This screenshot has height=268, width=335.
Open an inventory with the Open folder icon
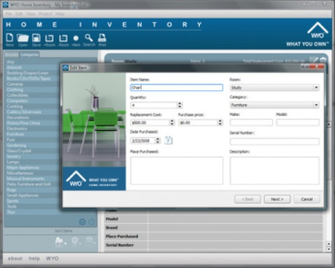pos(23,40)
